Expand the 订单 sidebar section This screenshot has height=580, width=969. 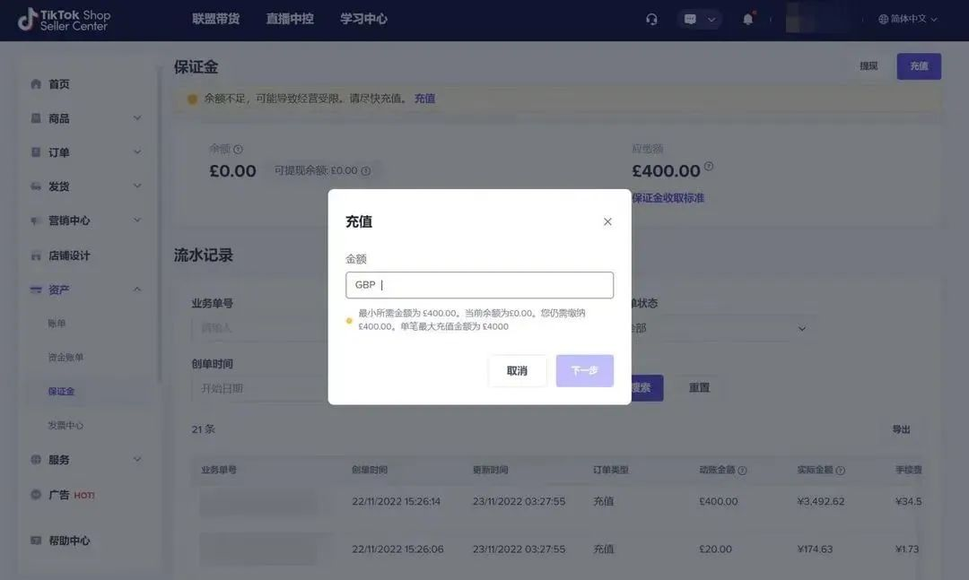(x=85, y=152)
